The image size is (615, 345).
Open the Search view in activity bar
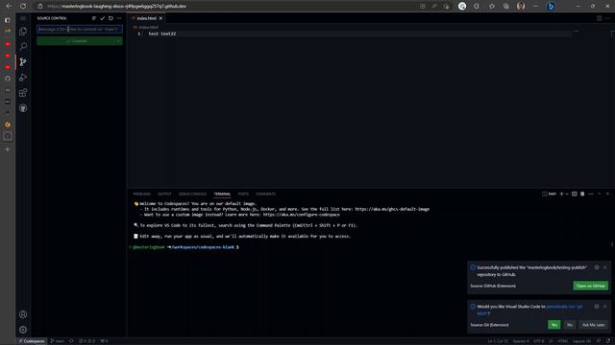[x=23, y=46]
